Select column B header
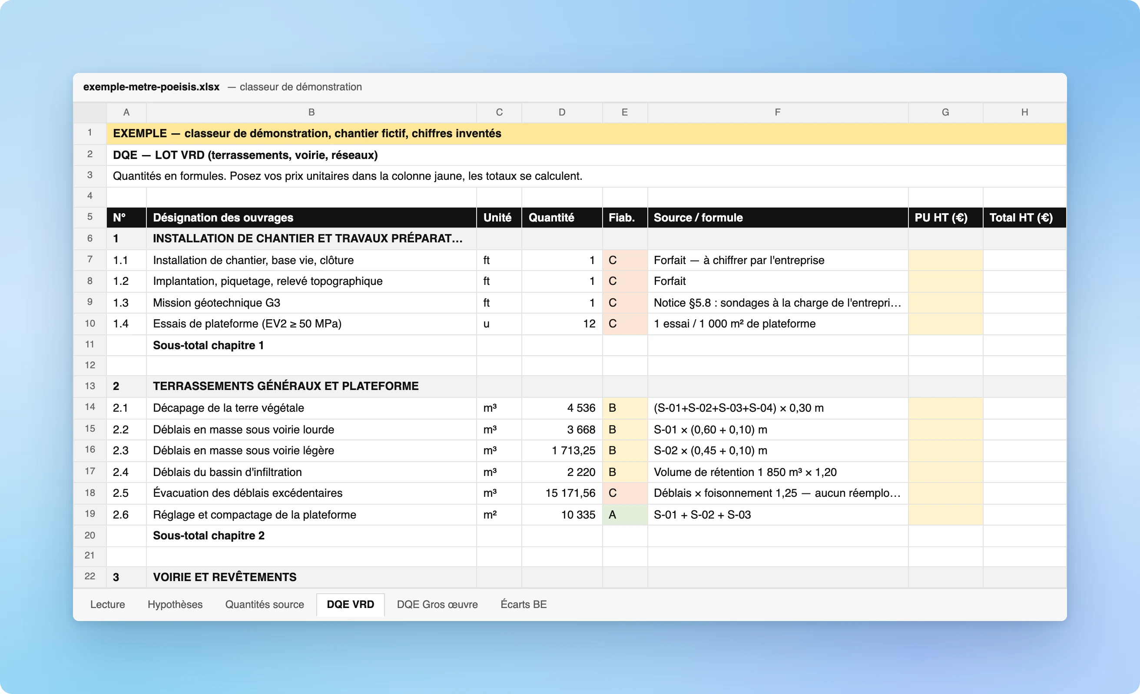1140x694 pixels. (312, 112)
